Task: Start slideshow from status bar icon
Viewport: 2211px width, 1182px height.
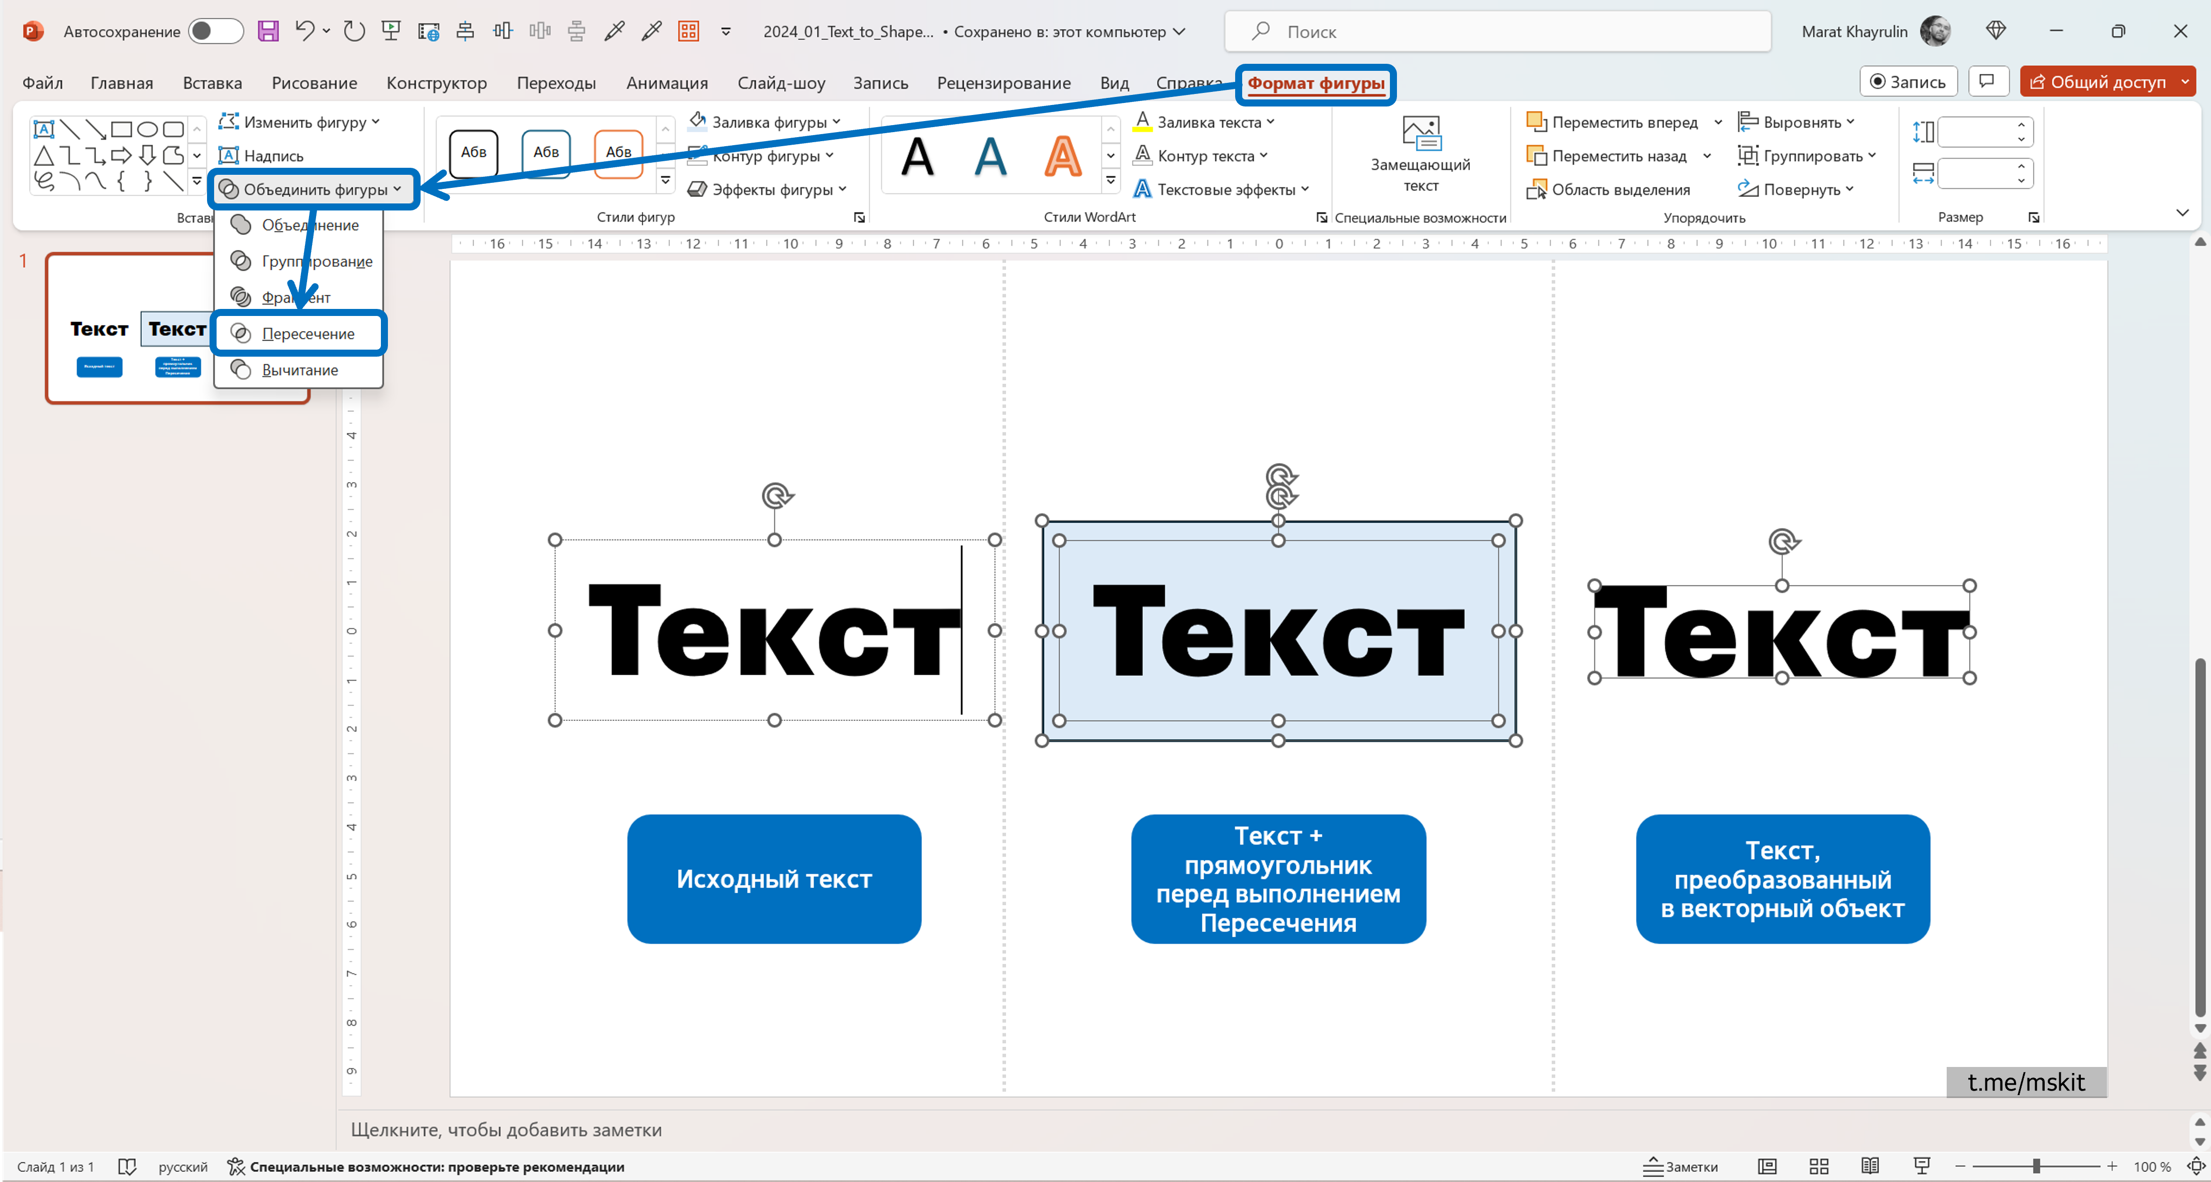Action: point(1922,1166)
